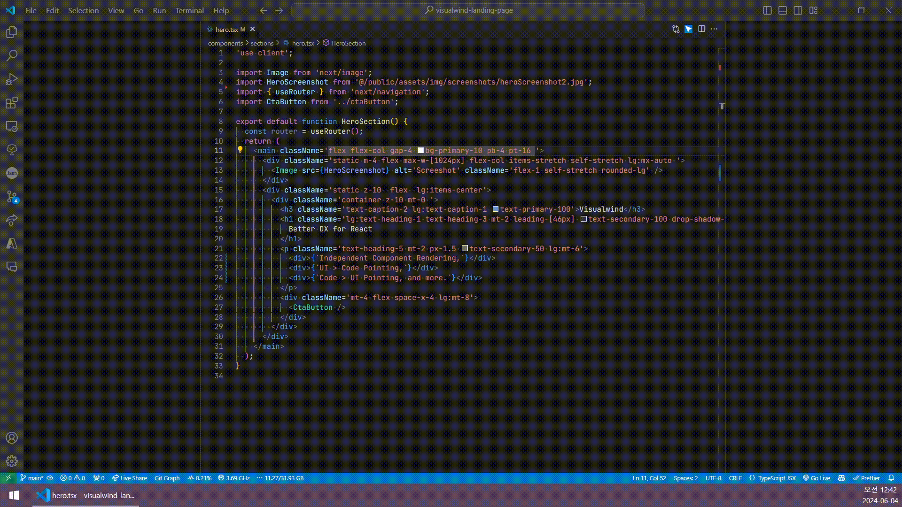Open Run and Debug view
This screenshot has height=507, width=902.
[x=12, y=79]
